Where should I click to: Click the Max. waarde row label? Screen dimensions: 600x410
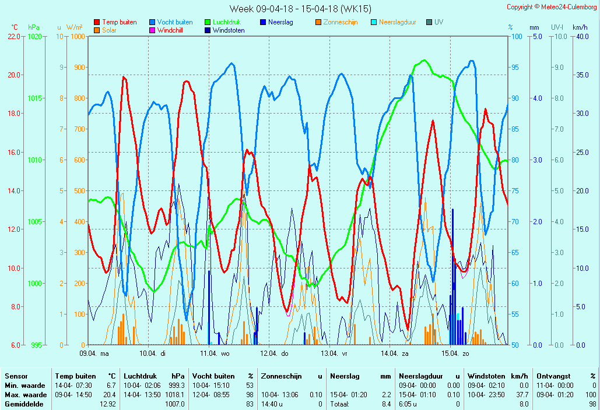tap(25, 395)
